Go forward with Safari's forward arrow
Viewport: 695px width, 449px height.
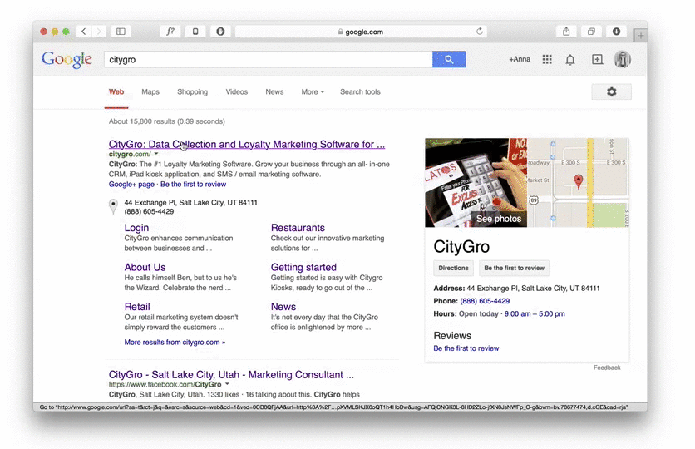pyautogui.click(x=99, y=32)
